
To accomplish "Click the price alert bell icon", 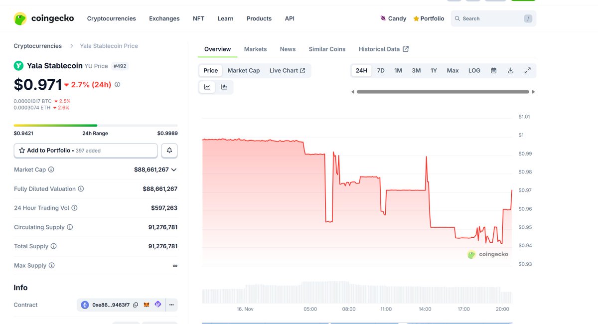I will click(169, 150).
